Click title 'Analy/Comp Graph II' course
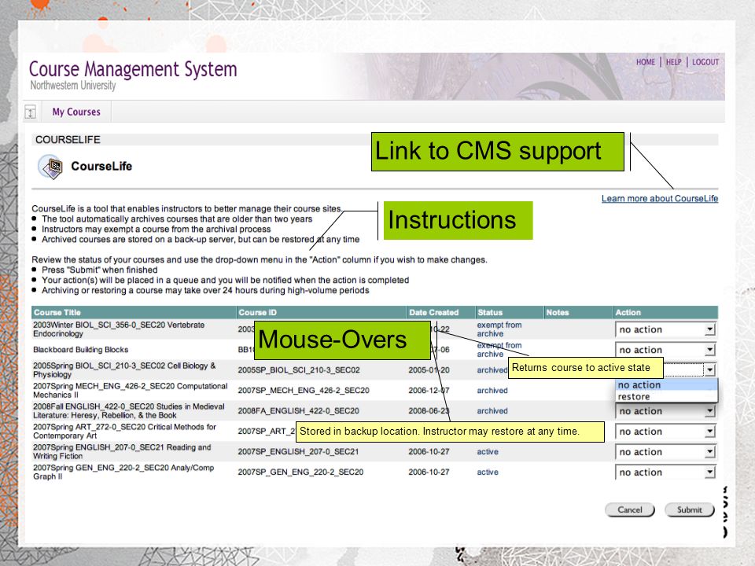755x566 pixels. point(123,472)
